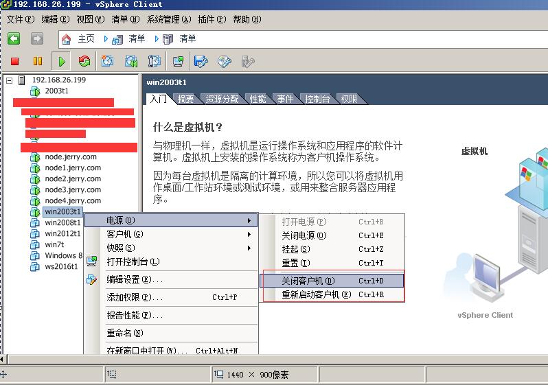Click the VM icon next to win2008t1
Viewport: 548px width, 385px height.
tap(35, 222)
